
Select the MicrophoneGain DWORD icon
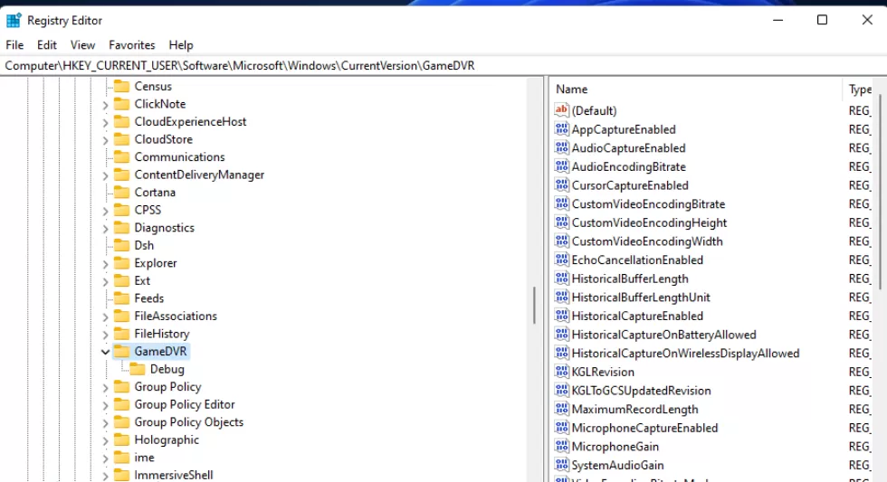click(x=561, y=447)
